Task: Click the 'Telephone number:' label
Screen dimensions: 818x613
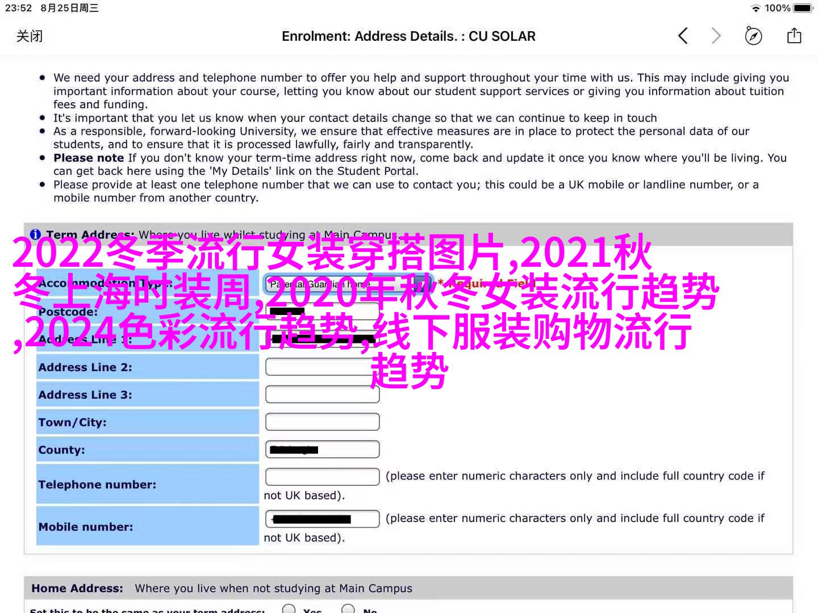Action: [97, 485]
